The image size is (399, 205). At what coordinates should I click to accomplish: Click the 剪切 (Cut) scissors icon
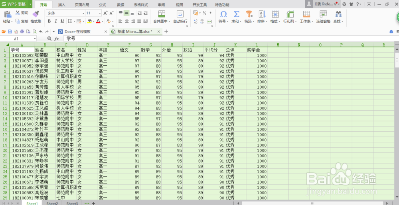coord(18,13)
